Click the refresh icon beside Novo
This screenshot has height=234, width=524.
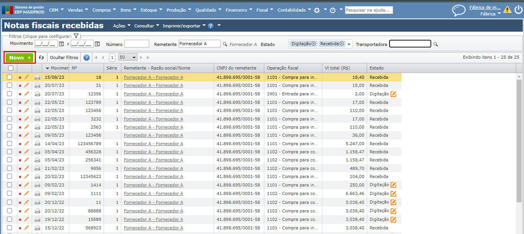tap(41, 58)
